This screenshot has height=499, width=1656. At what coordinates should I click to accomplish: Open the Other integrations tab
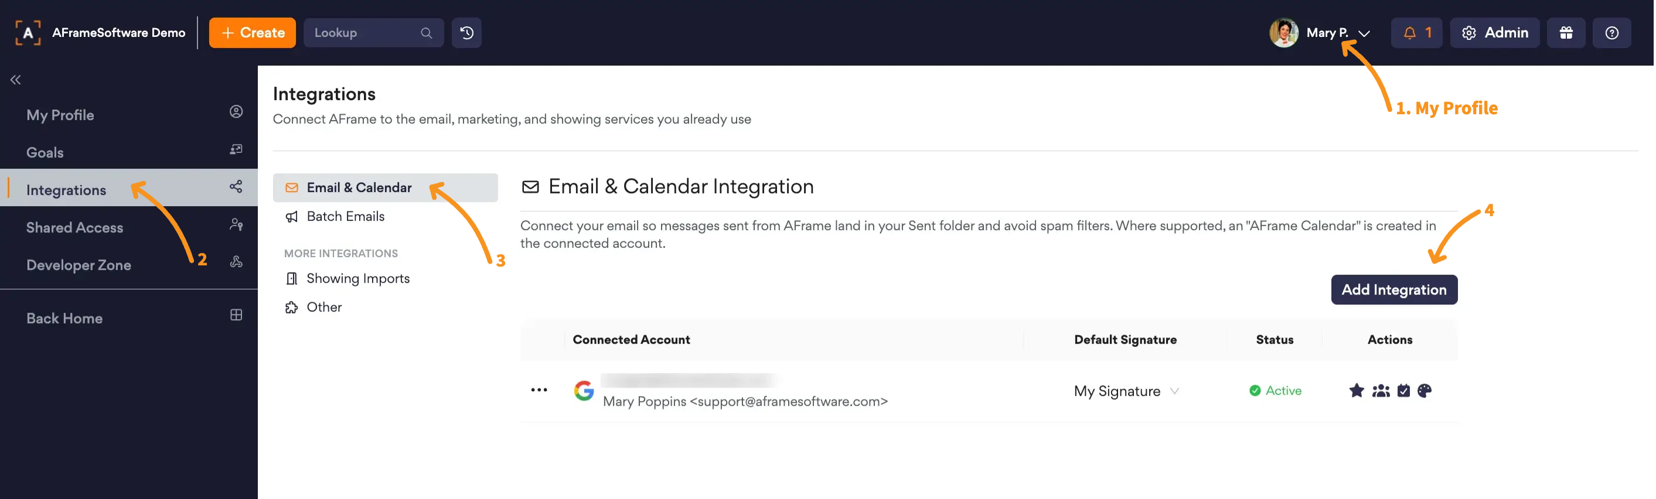pos(385,307)
